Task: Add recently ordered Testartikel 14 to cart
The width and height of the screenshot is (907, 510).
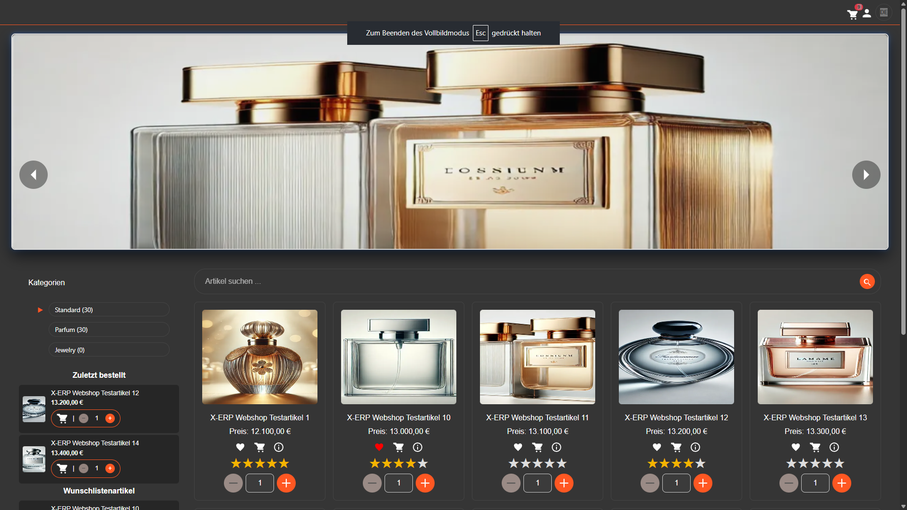Action: 62,468
